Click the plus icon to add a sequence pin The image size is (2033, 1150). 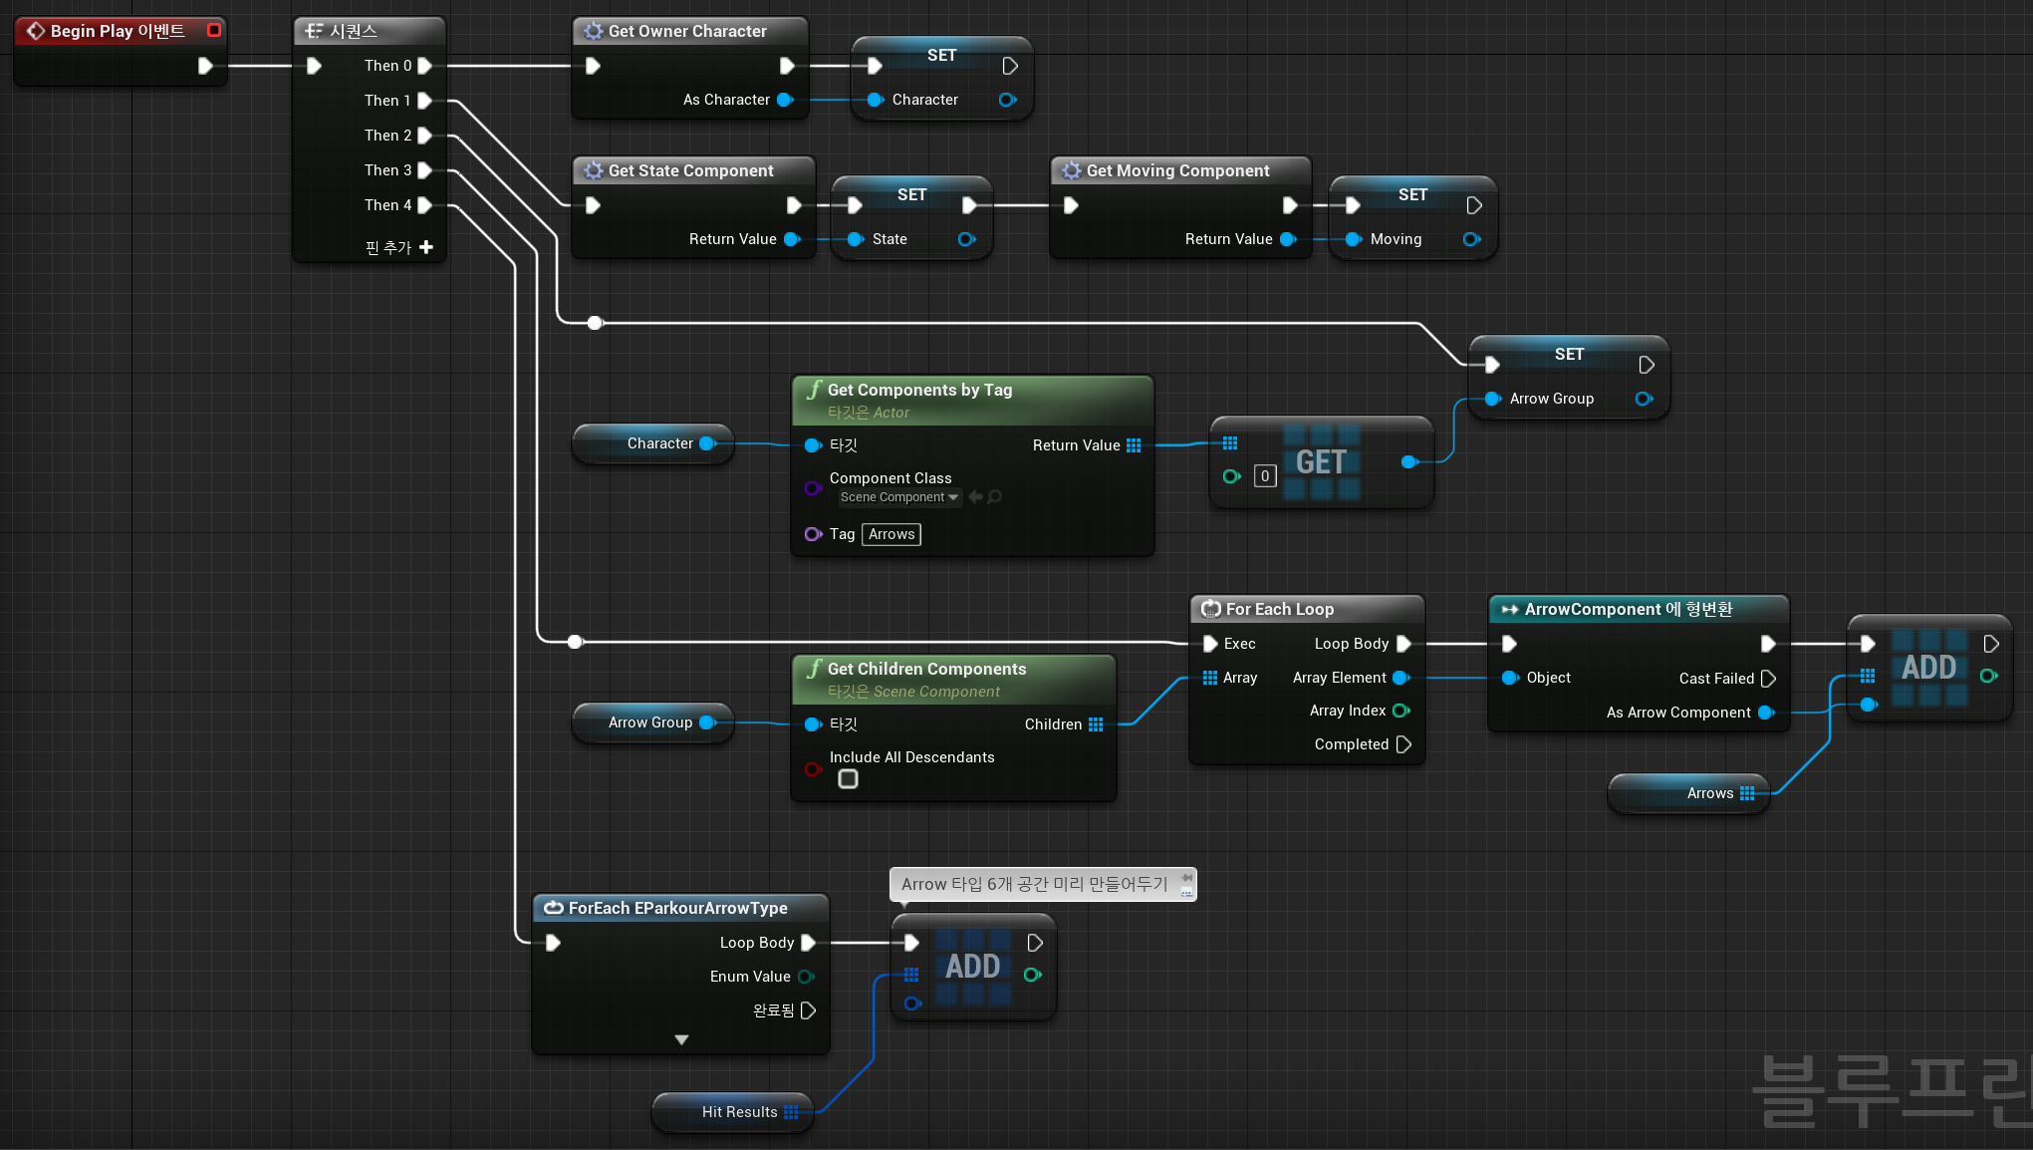click(x=426, y=247)
